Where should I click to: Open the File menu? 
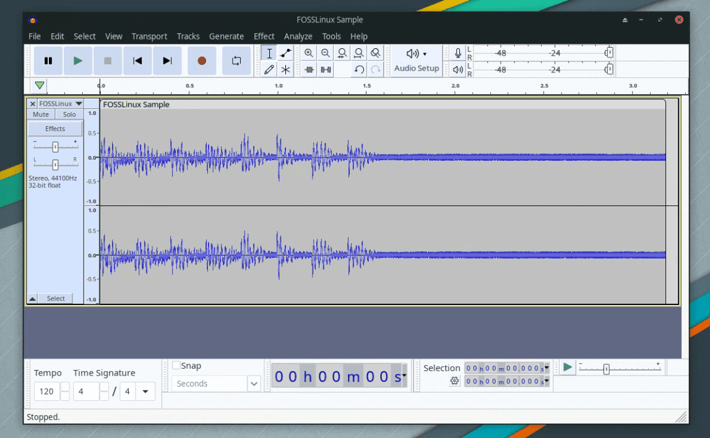click(35, 36)
